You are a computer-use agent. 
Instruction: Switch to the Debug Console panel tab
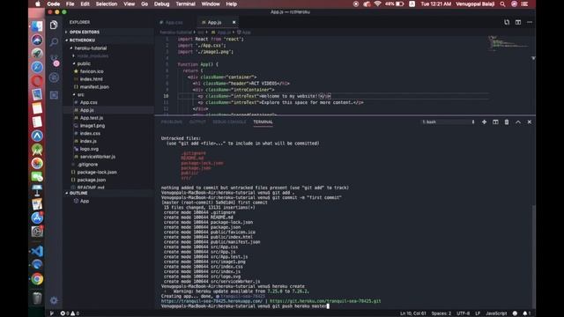click(229, 122)
